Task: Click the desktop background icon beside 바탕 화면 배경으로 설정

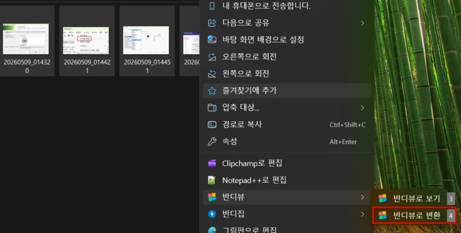Action: pyautogui.click(x=212, y=39)
